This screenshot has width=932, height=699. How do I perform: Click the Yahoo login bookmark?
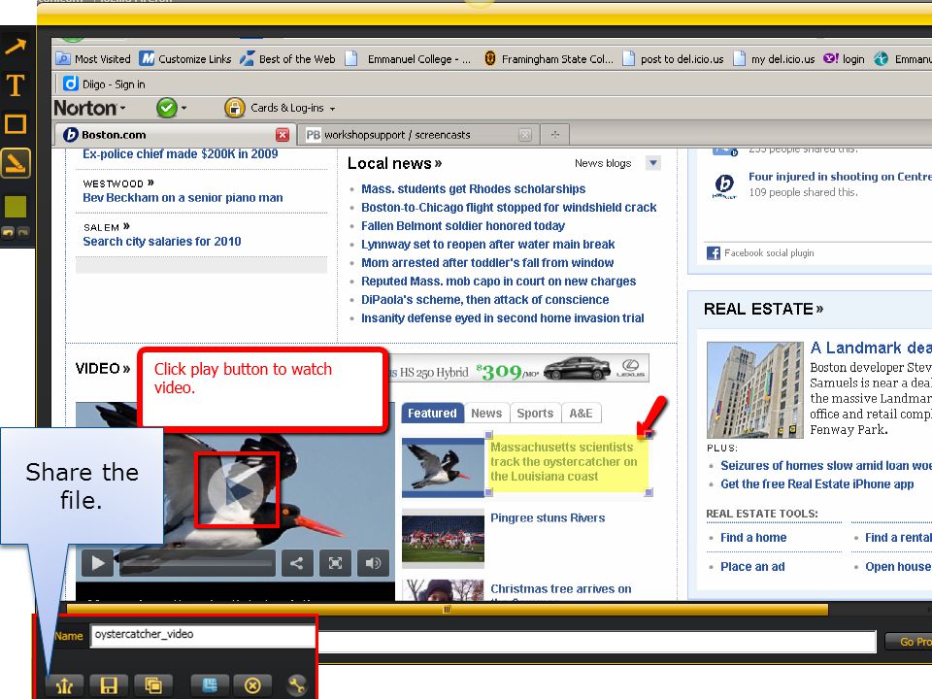[x=844, y=59]
